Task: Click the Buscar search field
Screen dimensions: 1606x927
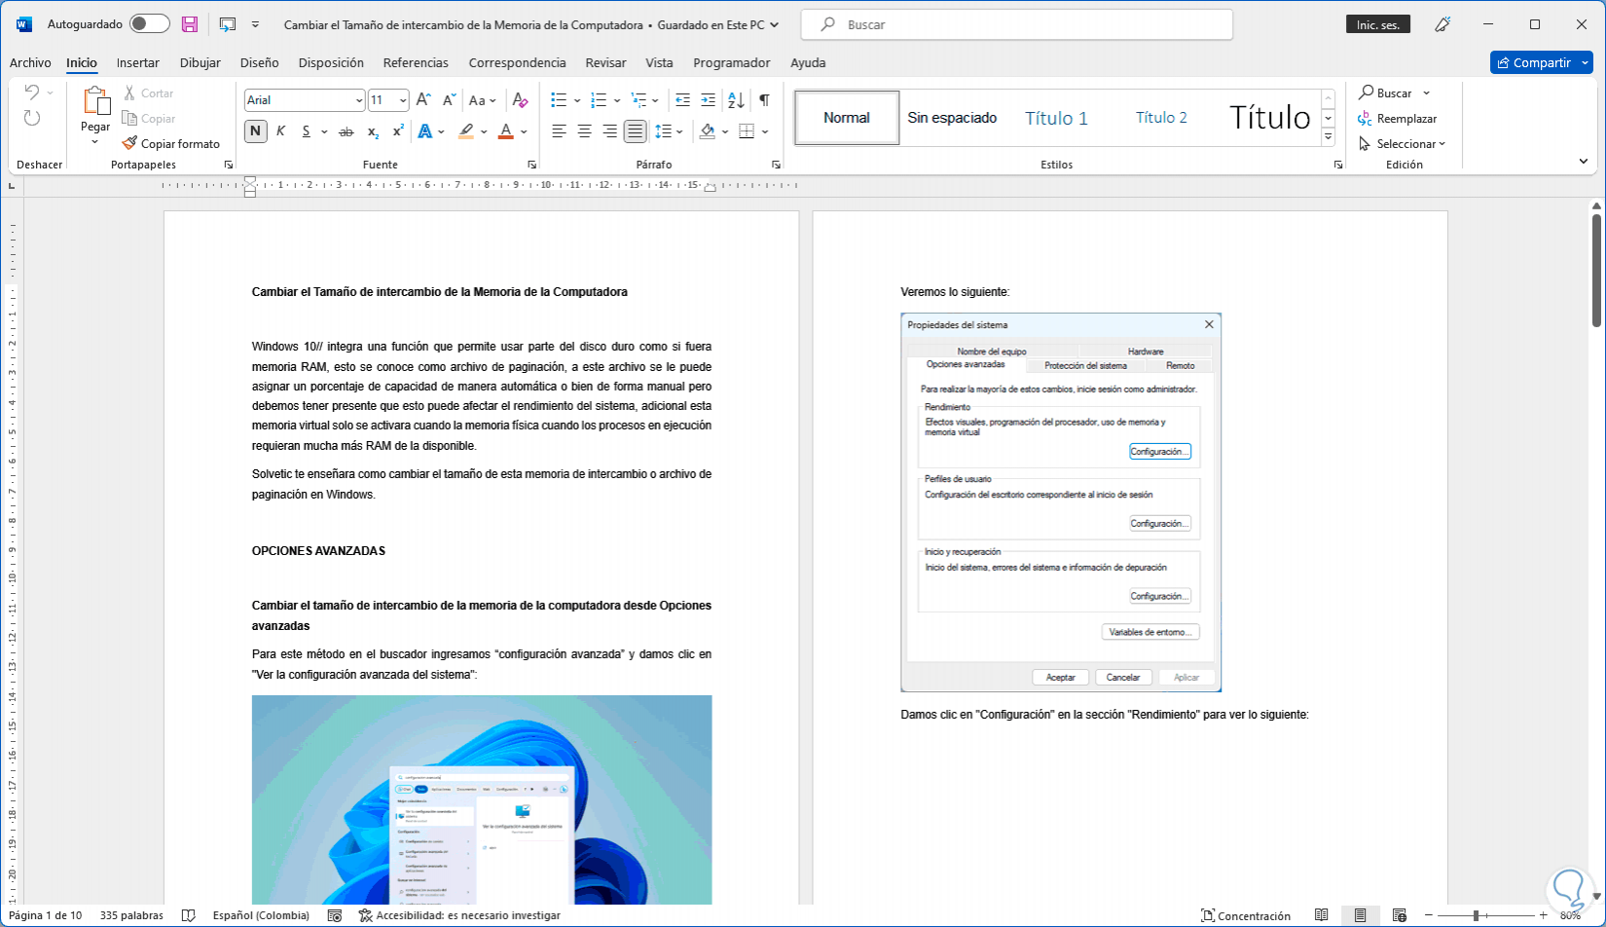Action: (1016, 24)
